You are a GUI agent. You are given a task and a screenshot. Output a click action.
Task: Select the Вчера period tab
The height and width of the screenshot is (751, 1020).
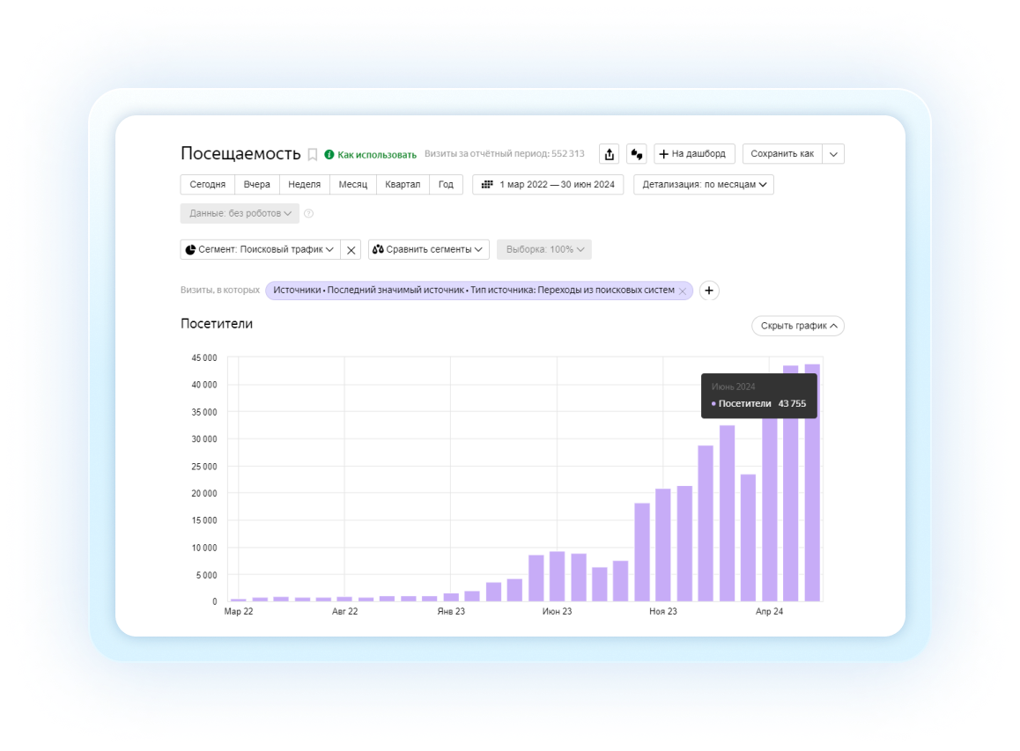click(257, 185)
